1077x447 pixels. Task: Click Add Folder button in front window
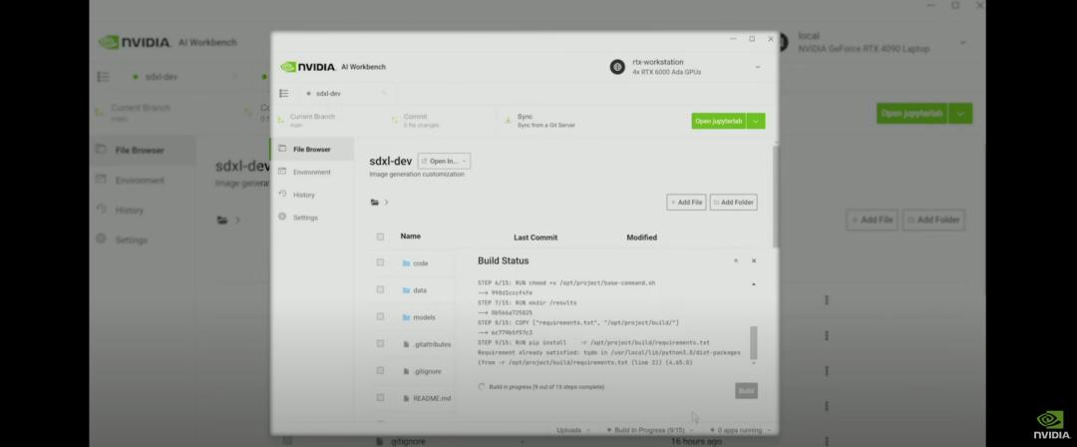pyautogui.click(x=734, y=203)
